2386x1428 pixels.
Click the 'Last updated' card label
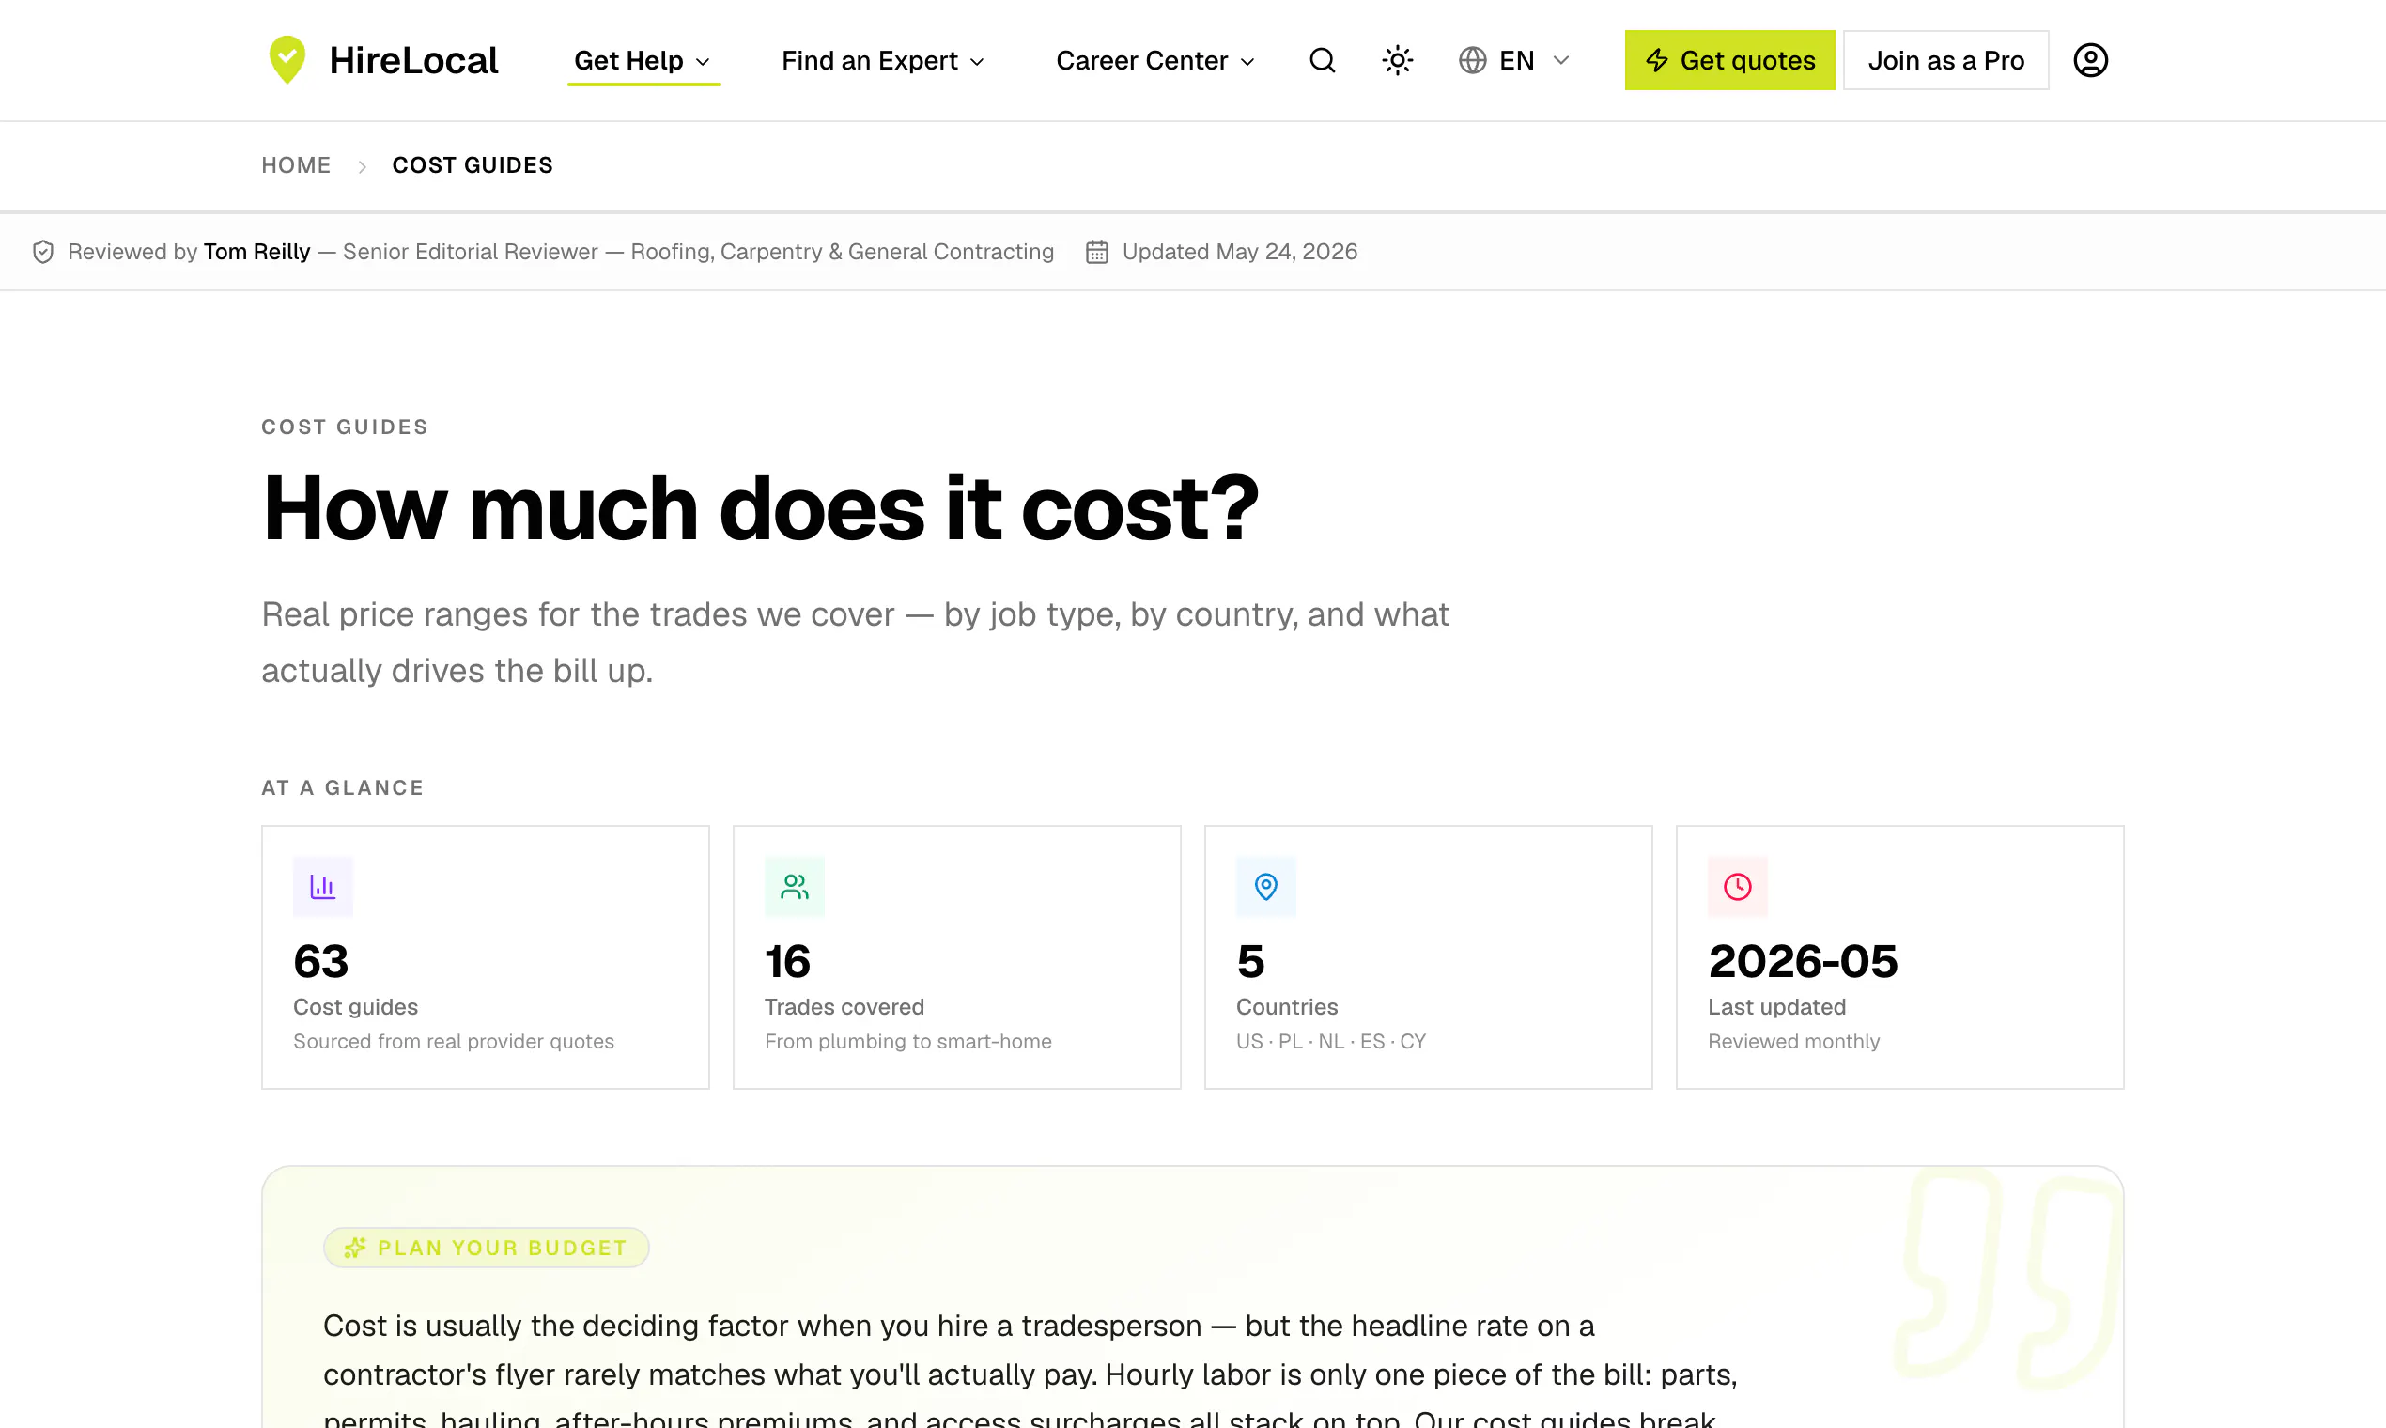coord(1776,1006)
